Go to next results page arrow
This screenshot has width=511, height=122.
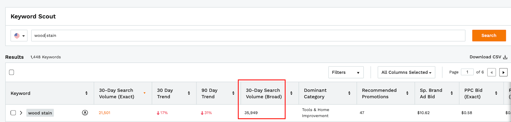coord(503,72)
